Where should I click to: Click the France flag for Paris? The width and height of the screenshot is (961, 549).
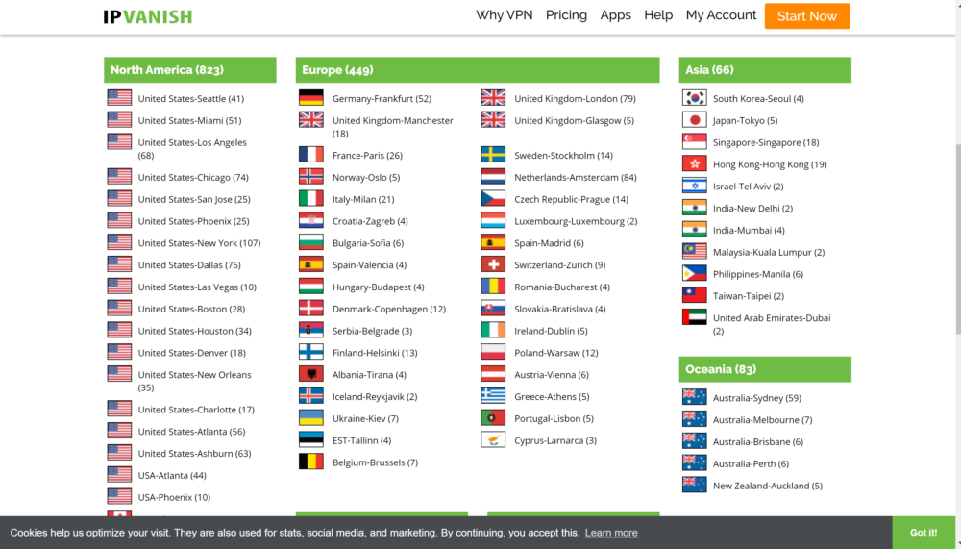[310, 155]
